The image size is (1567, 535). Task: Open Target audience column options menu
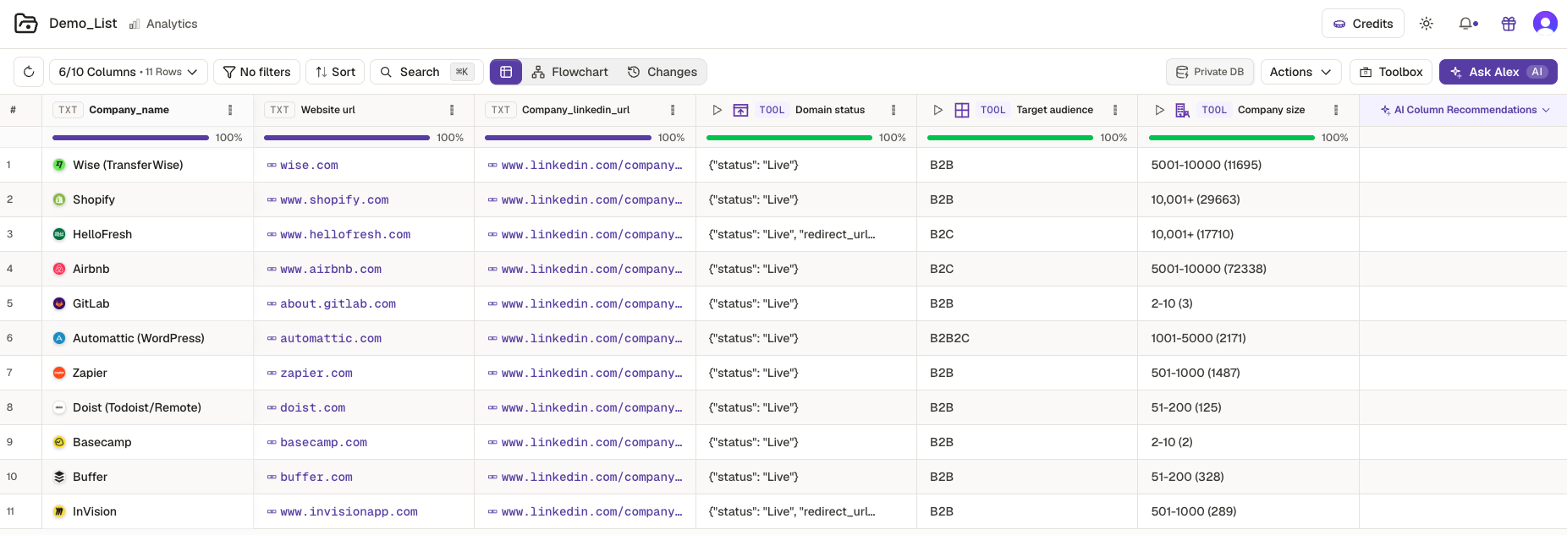click(x=1115, y=110)
